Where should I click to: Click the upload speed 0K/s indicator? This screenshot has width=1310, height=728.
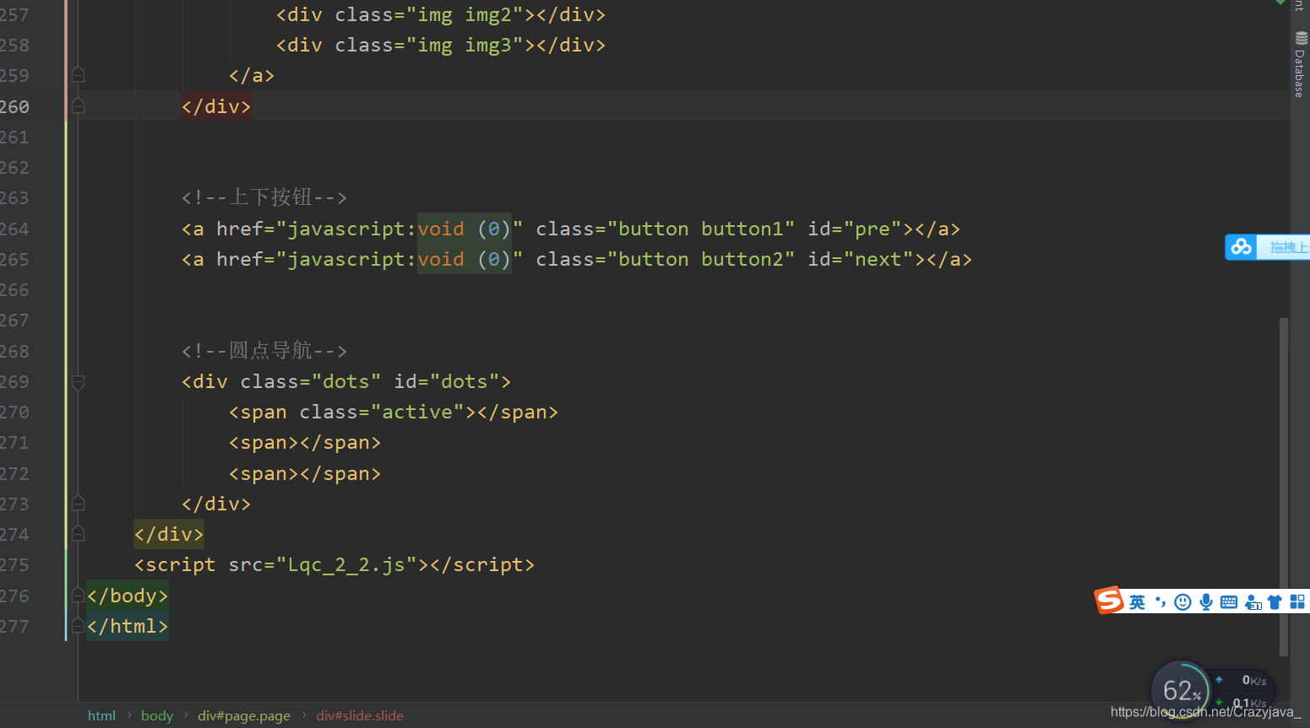coord(1243,680)
